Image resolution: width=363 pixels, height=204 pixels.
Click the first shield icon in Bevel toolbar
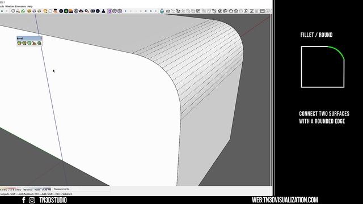coord(19,43)
